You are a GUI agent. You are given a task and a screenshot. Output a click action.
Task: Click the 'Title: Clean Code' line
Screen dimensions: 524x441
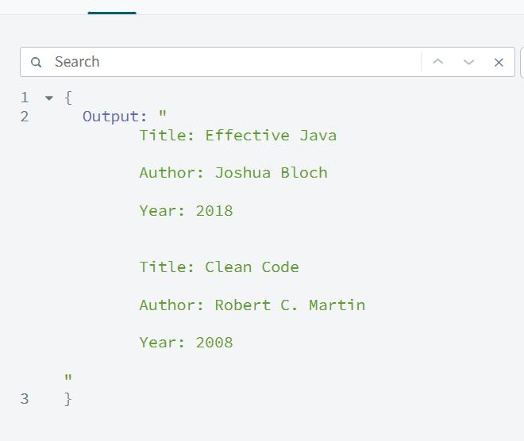tap(218, 267)
